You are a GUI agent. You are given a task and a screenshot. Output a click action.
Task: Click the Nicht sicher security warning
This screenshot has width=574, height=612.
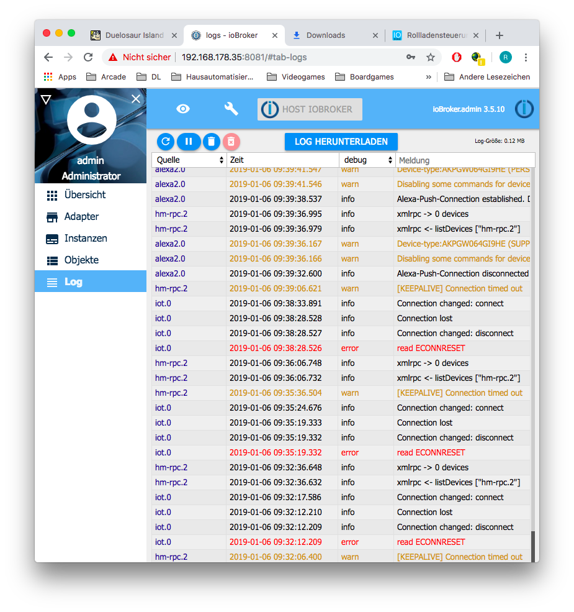click(140, 57)
